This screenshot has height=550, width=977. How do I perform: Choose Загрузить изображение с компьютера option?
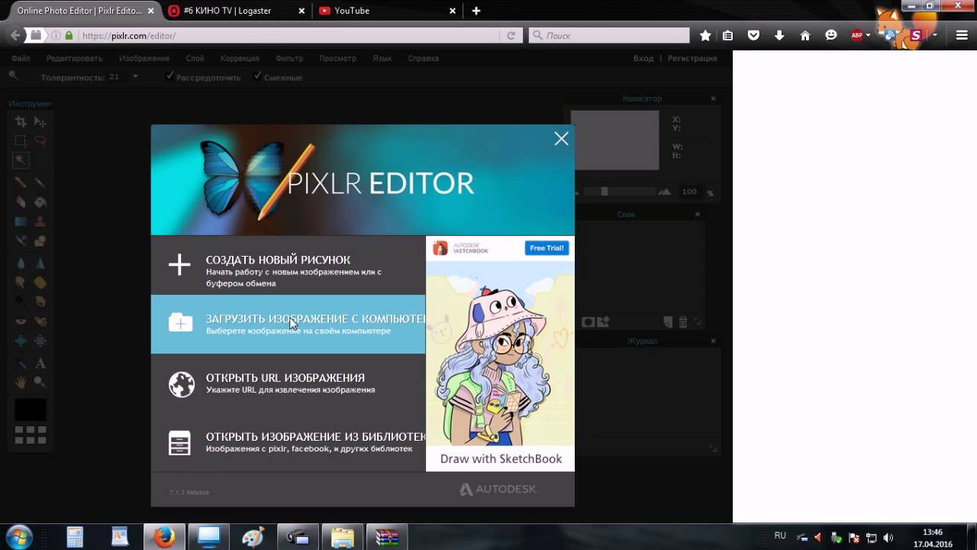click(288, 324)
